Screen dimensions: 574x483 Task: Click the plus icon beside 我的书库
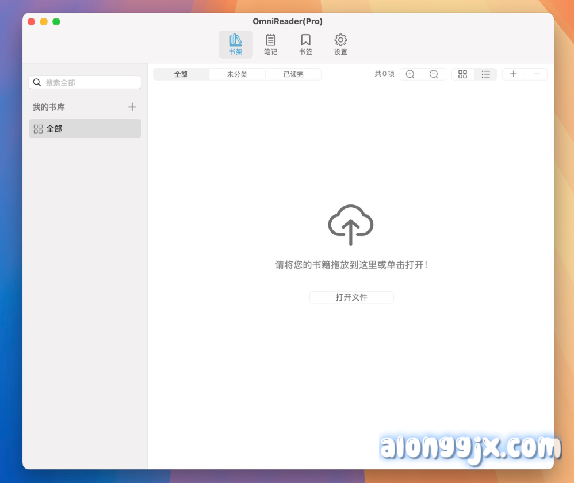(132, 107)
